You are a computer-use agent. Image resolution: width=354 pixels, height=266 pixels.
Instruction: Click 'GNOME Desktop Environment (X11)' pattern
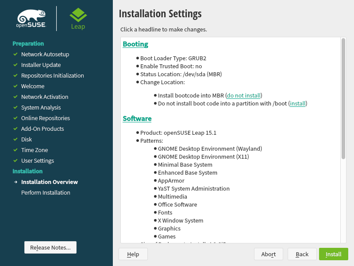[x=204, y=156]
